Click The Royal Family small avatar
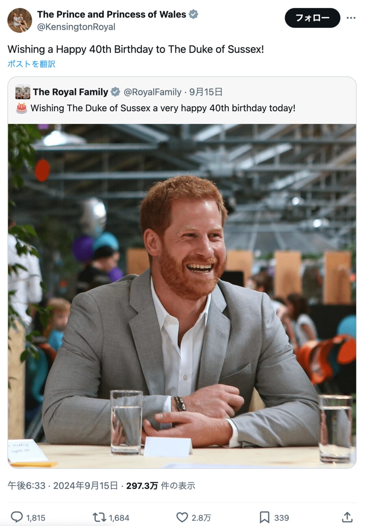Screen dimensions: 366x526 point(23,92)
